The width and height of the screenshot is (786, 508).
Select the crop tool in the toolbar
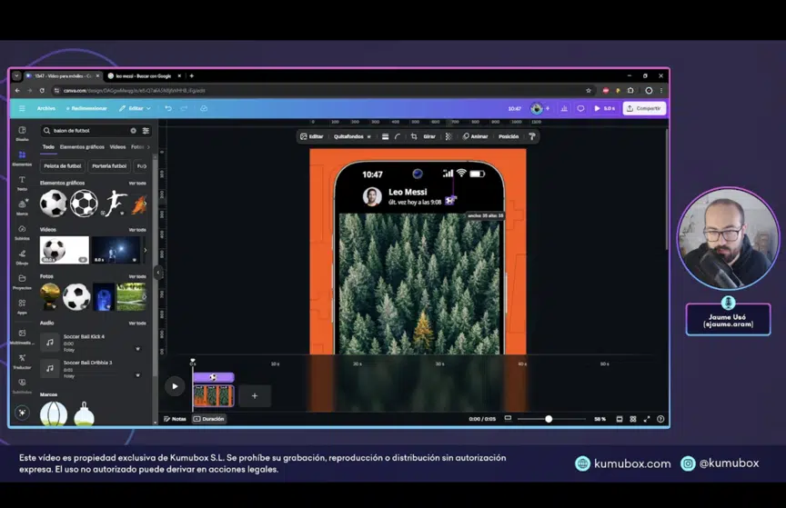[414, 136]
